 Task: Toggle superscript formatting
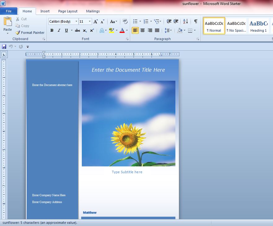point(91,30)
